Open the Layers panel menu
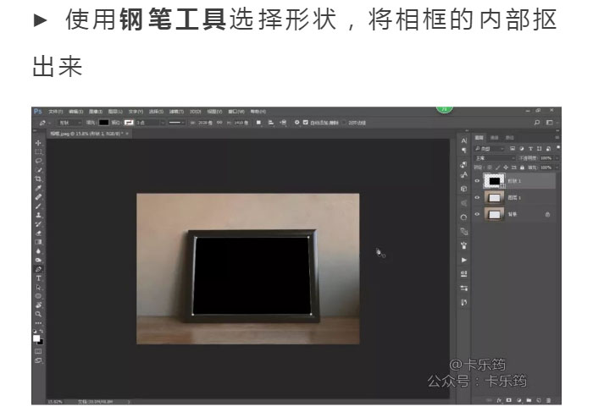The width and height of the screenshot is (593, 412). coord(557,137)
